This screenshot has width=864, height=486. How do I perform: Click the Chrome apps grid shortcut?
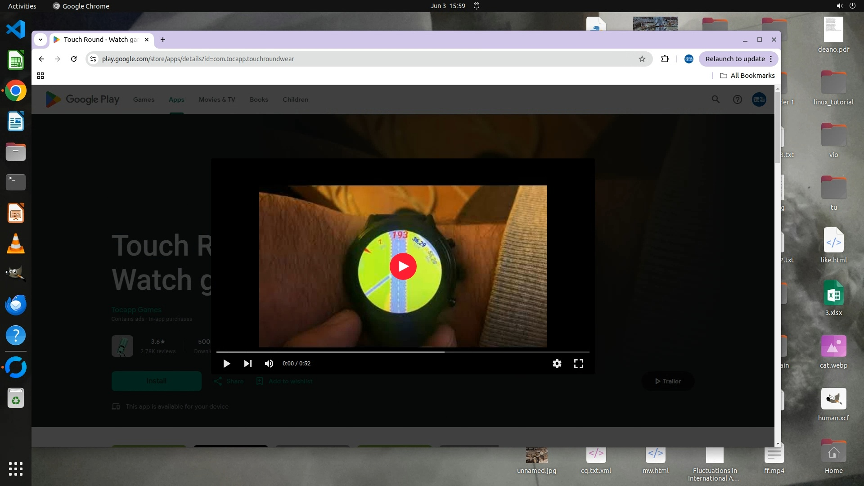tap(40, 76)
